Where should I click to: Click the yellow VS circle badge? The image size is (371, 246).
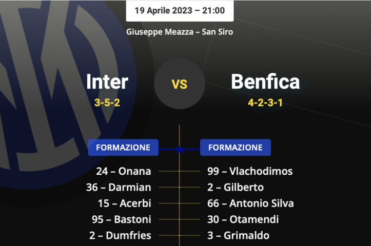[x=180, y=84]
